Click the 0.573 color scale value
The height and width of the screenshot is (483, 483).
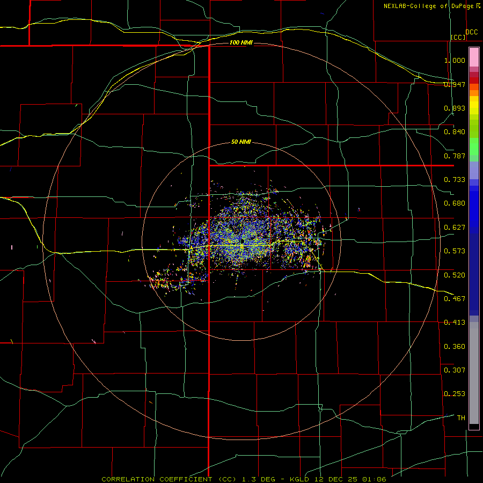click(455, 251)
